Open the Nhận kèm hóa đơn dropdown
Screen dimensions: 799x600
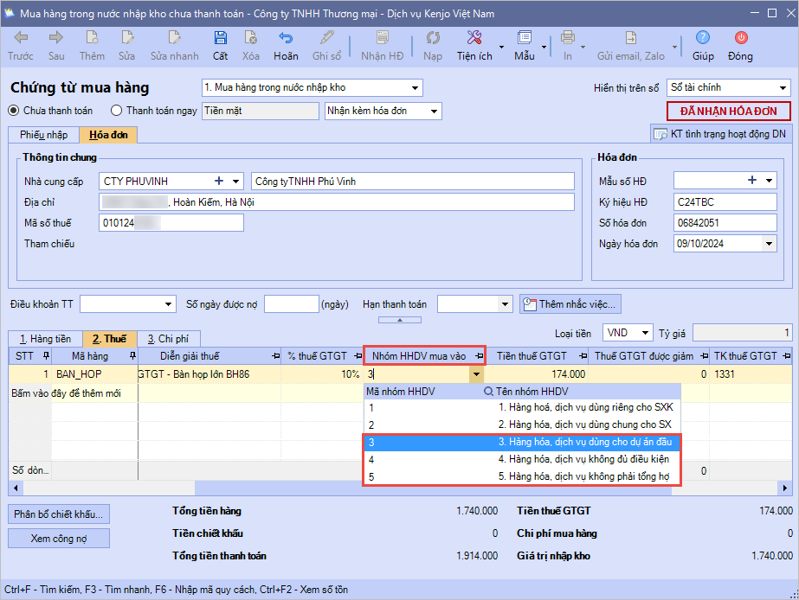(x=434, y=111)
